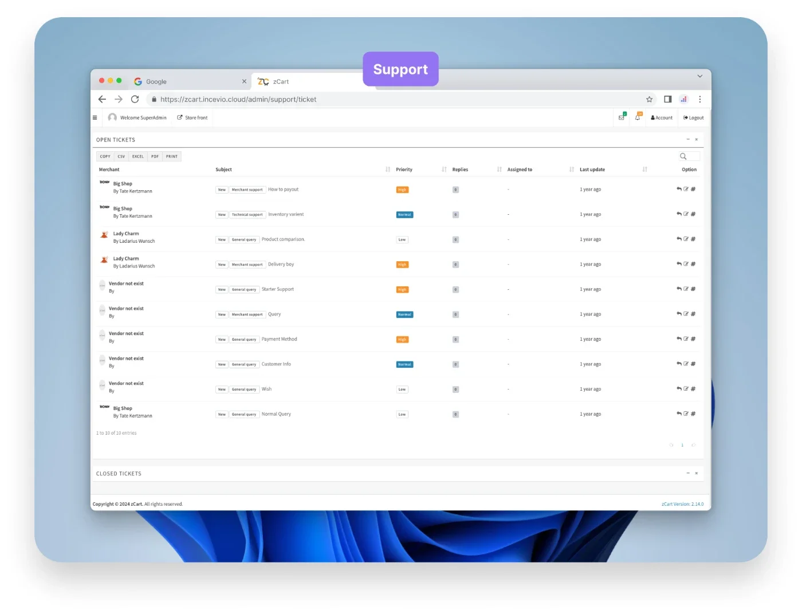Edit the 'Inventory varient' ticket
Image resolution: width=802 pixels, height=614 pixels.
pos(686,214)
